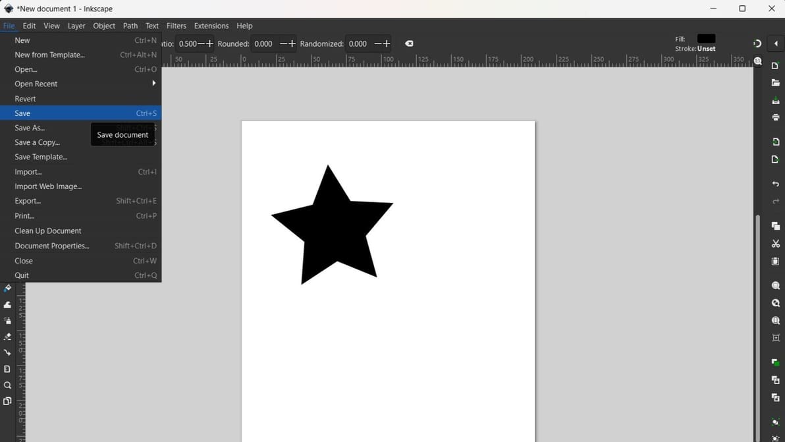
Task: Click the Zoom-in magnifier icon on right sidebar
Action: click(x=775, y=285)
